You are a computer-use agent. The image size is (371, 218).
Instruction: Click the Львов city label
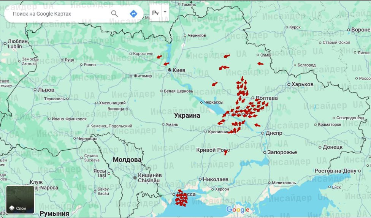click(46, 90)
